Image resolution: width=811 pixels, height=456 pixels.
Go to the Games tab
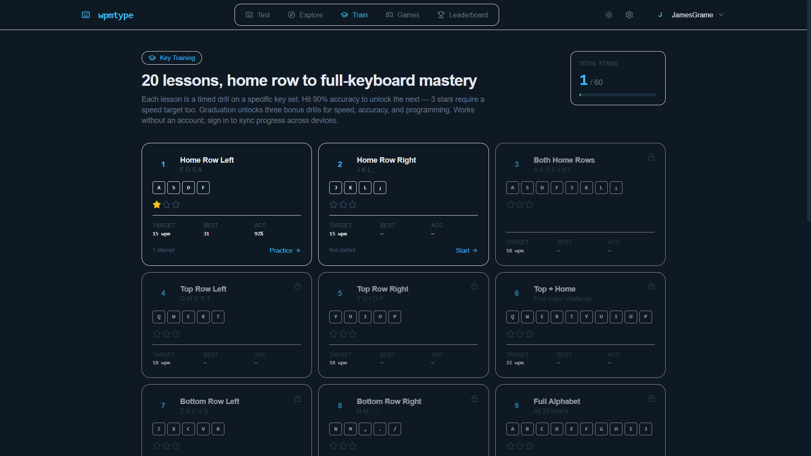[x=402, y=15]
